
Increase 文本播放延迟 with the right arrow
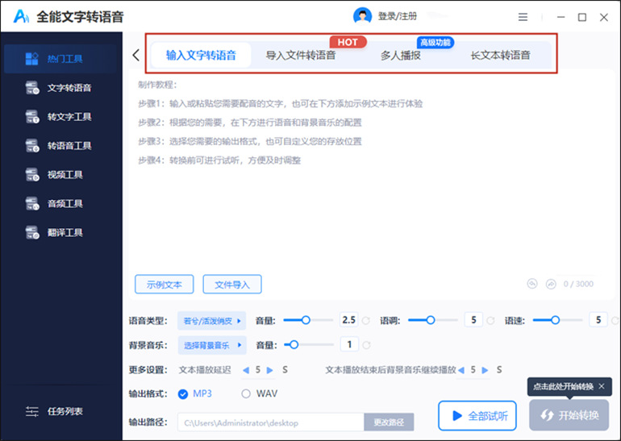[x=269, y=370]
